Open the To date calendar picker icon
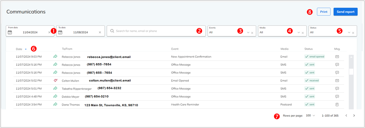The width and height of the screenshot is (365, 128). point(60,32)
